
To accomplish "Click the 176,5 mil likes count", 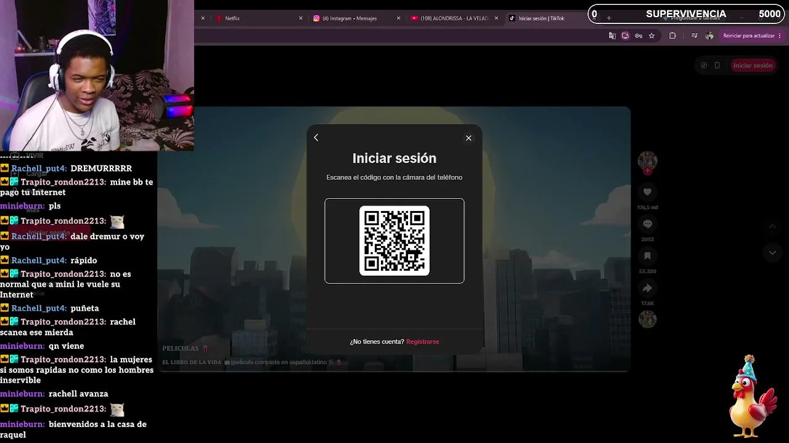I will coord(647,207).
